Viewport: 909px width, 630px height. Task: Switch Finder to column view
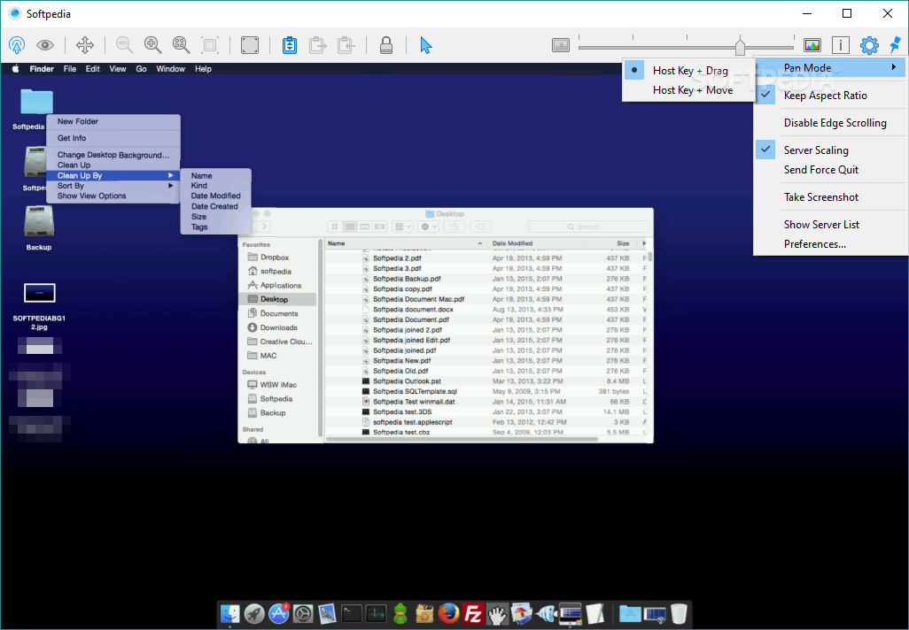[x=365, y=227]
